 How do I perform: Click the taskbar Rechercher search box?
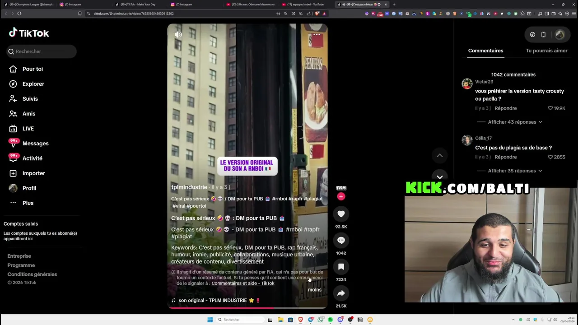(239, 320)
